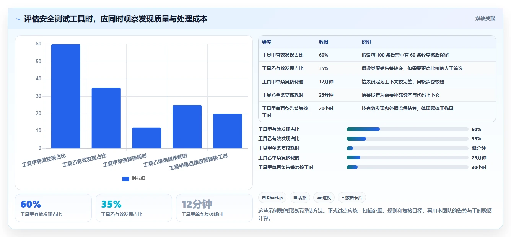
Task: Select table row cell 工具甲每百条告警复核工时
Action: click(x=285, y=112)
